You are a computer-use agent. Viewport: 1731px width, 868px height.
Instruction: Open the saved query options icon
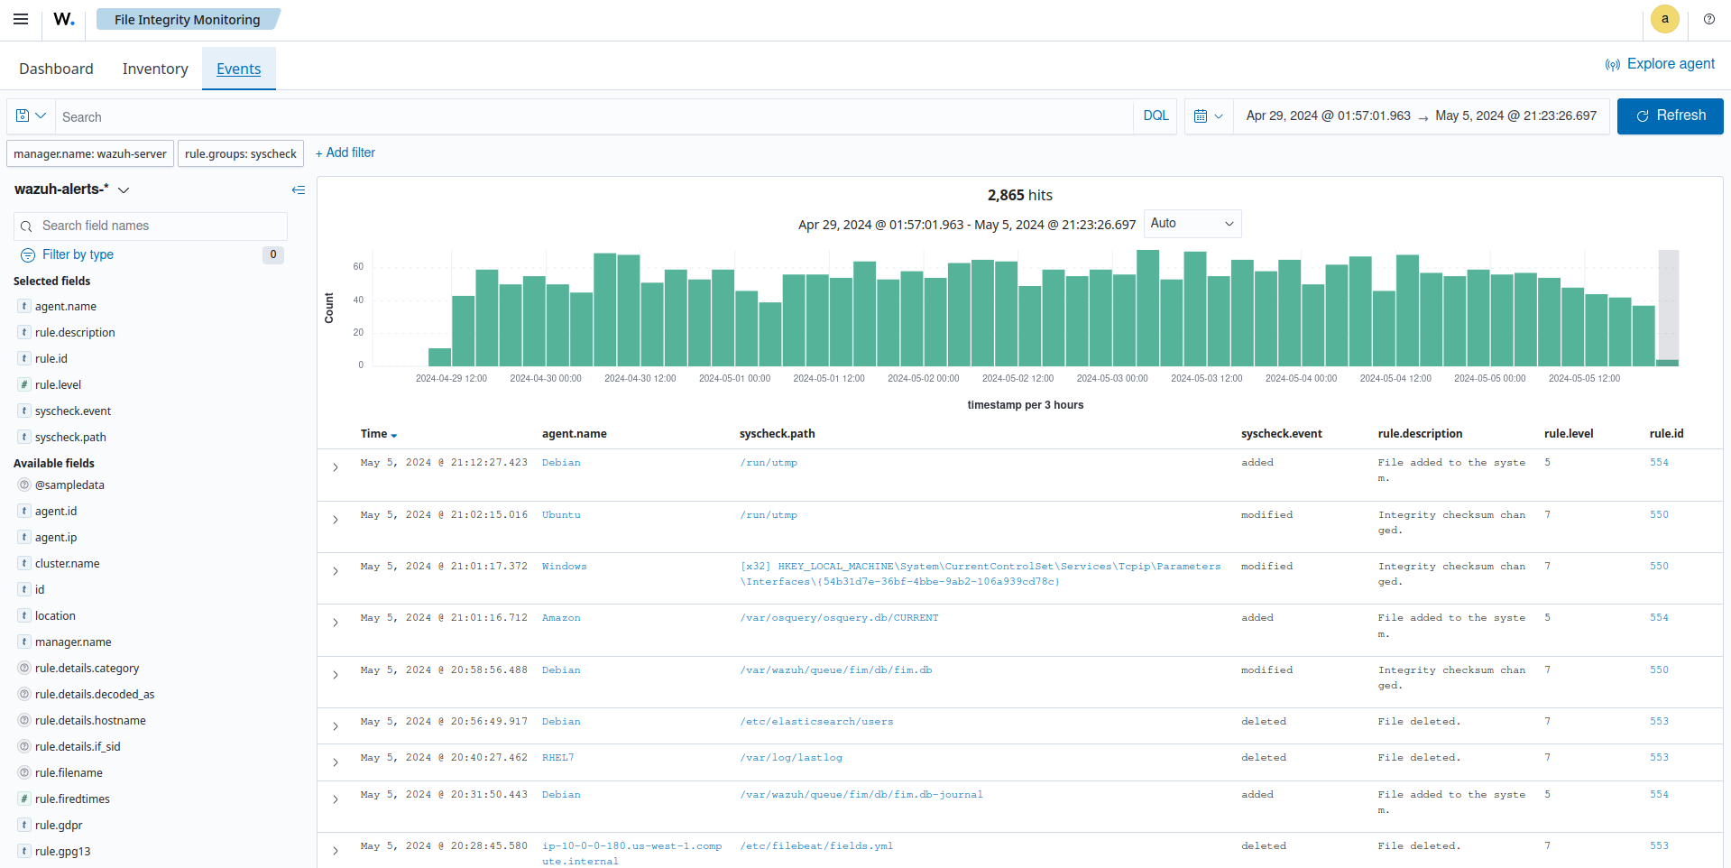(29, 115)
